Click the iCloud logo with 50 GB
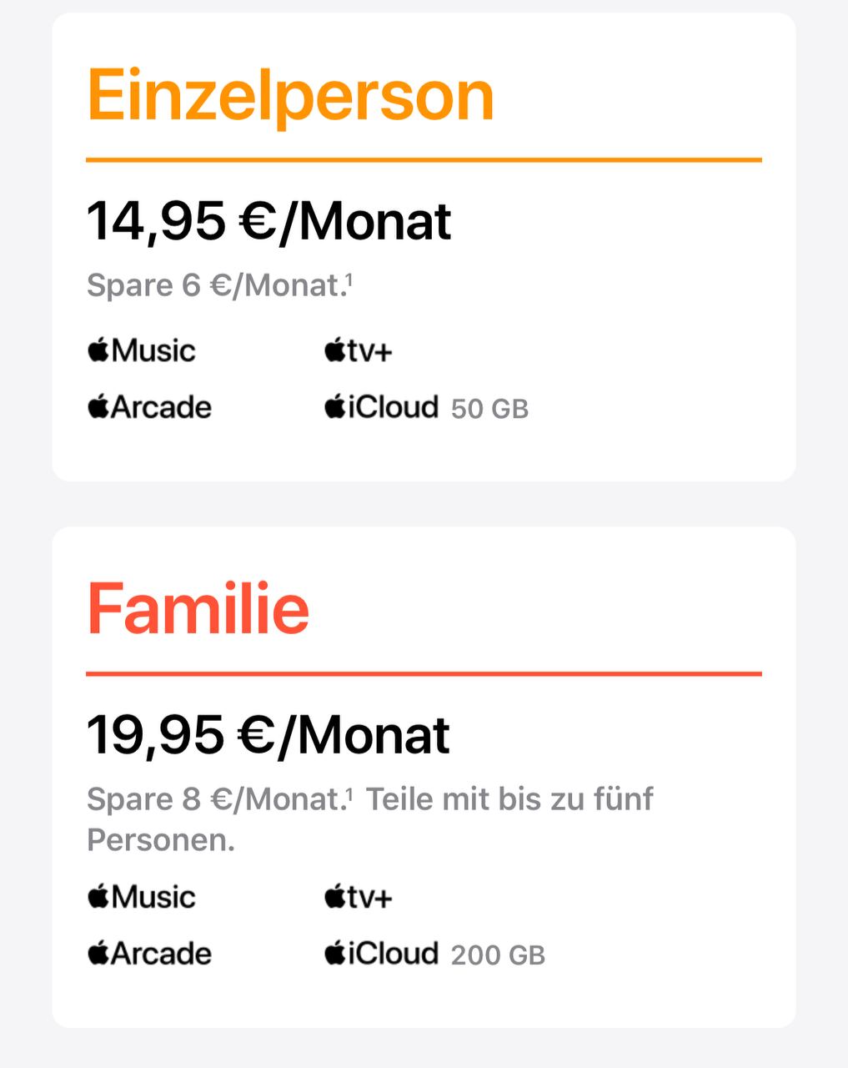The image size is (848, 1068). [381, 407]
